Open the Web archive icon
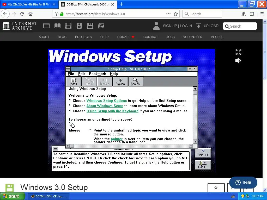Viewport: 267px width, 200px height. click(x=46, y=26)
